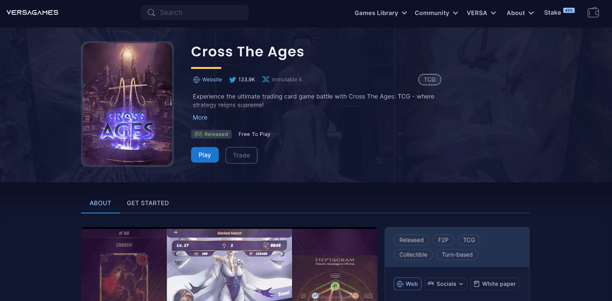Click the search magnifier icon
The image size is (612, 301).
click(151, 13)
